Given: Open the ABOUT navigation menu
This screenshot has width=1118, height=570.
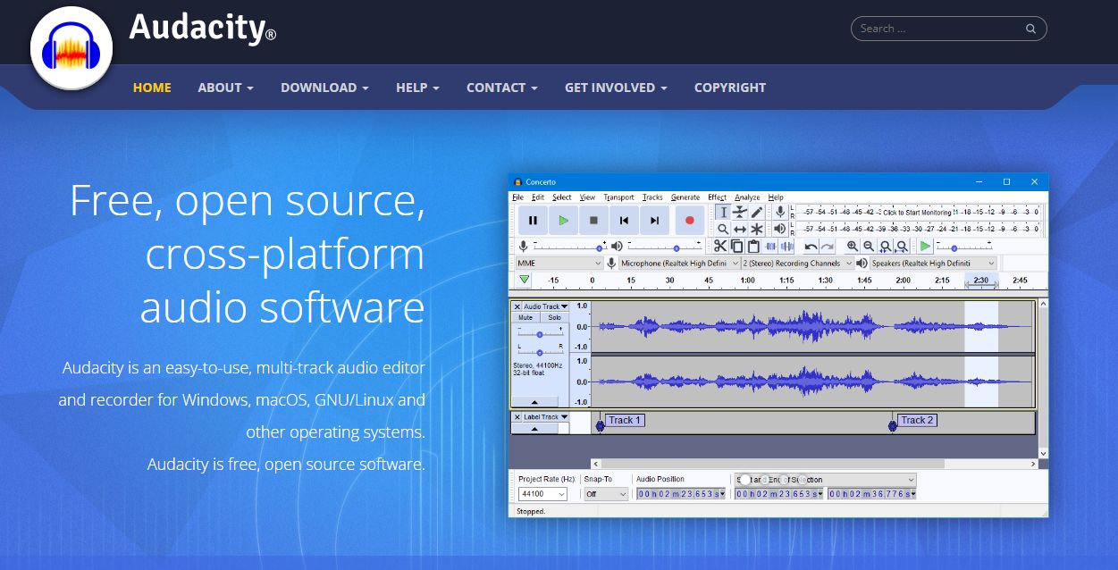Looking at the screenshot, I should coord(225,88).
